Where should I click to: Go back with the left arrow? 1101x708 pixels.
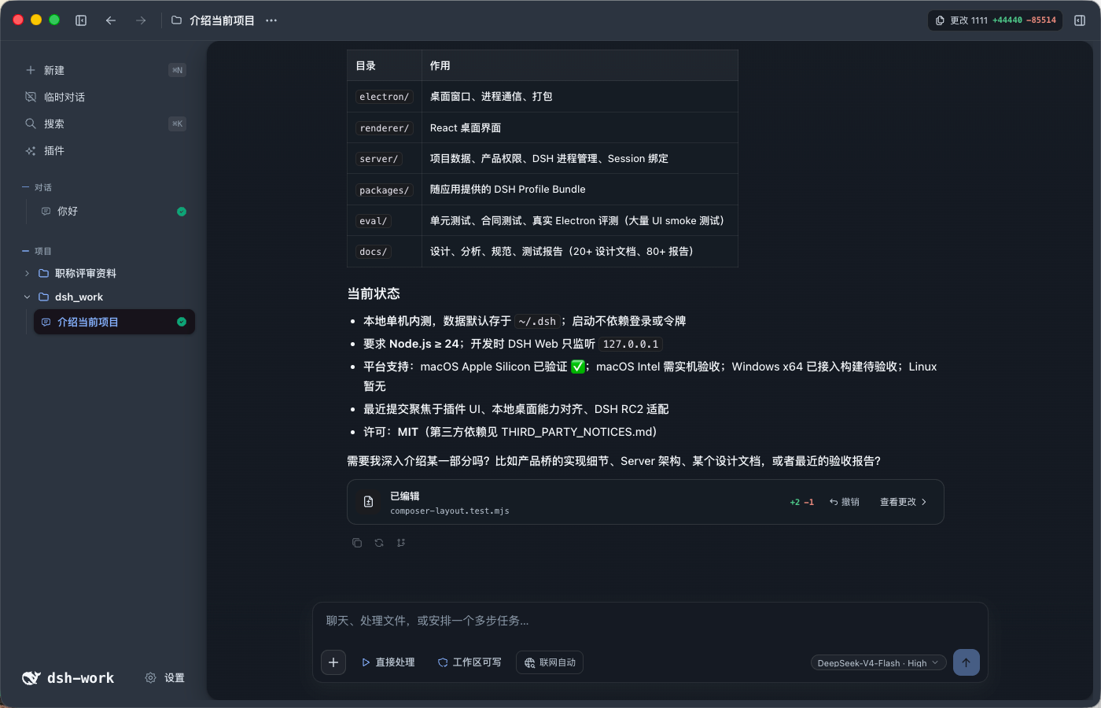(x=111, y=20)
